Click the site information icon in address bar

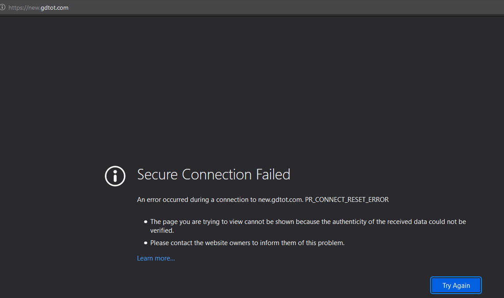3,7
